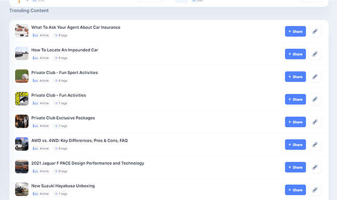
Task: Click Article badge under AWD vs. 4WD
Action: click(x=41, y=148)
